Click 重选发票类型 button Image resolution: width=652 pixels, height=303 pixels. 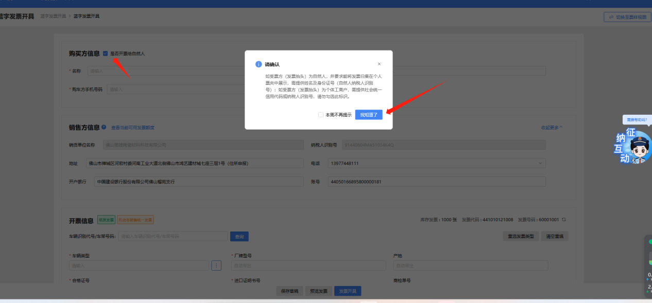[x=521, y=236]
